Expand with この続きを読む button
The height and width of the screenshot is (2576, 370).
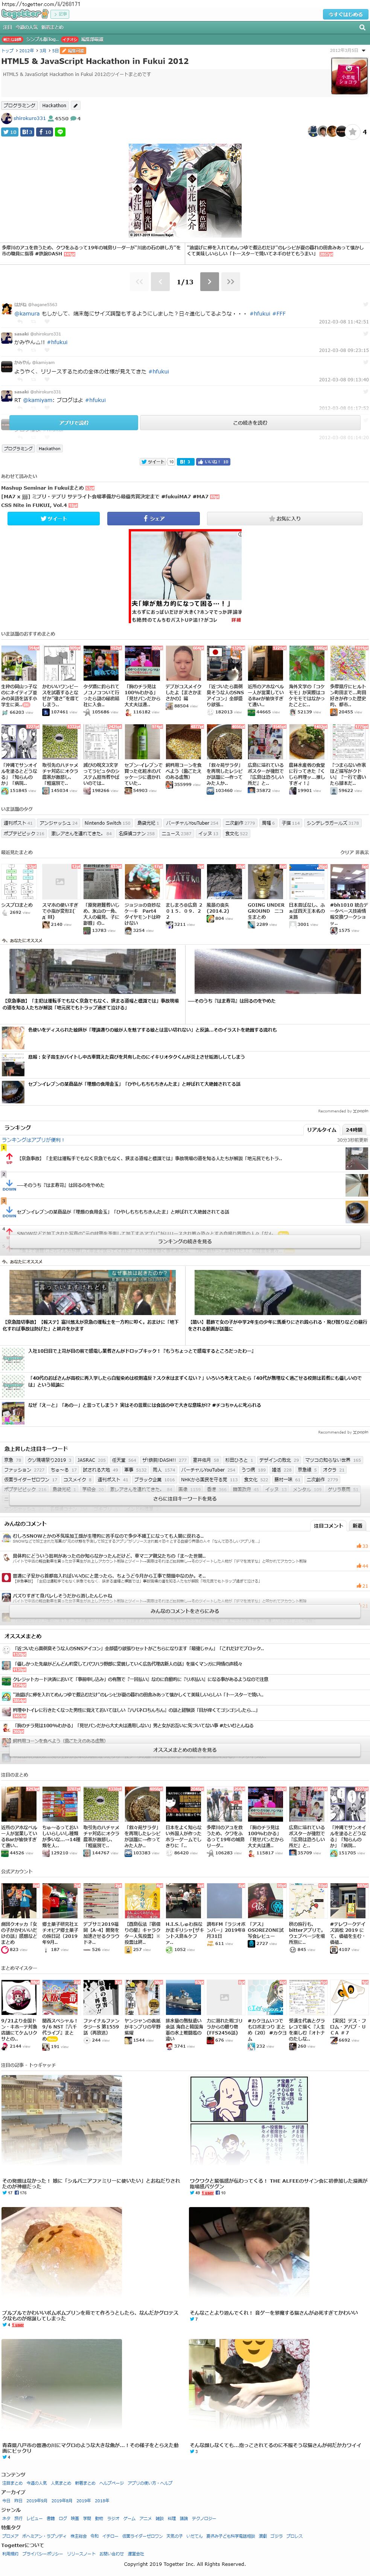coord(250,423)
